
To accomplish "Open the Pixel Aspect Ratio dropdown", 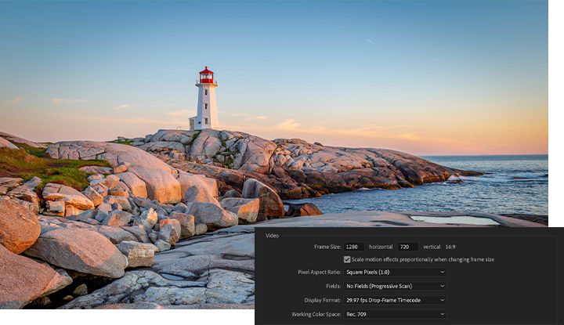I will coord(395,273).
